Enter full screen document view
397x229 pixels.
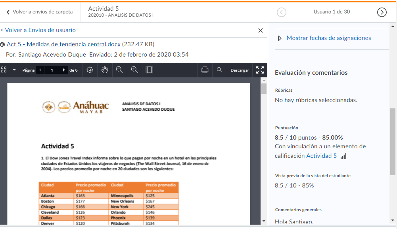[260, 70]
